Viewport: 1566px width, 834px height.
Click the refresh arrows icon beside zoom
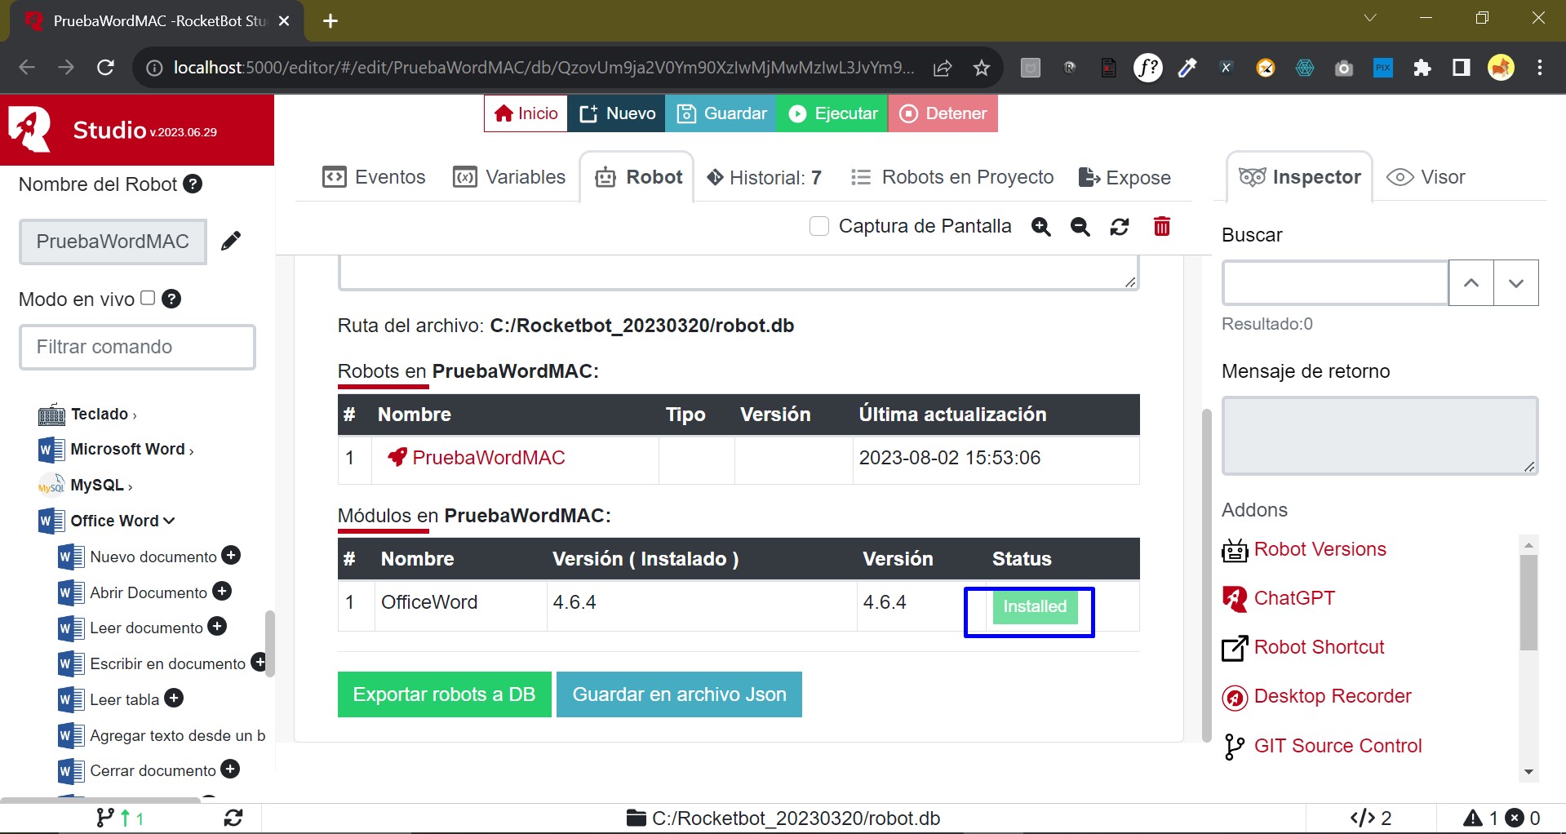1120,227
